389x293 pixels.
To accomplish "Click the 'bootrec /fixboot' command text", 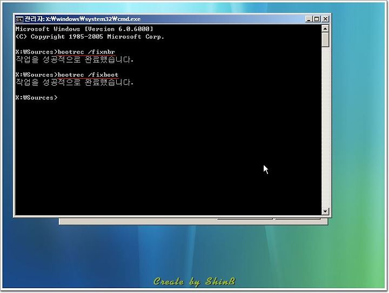I will point(88,75).
